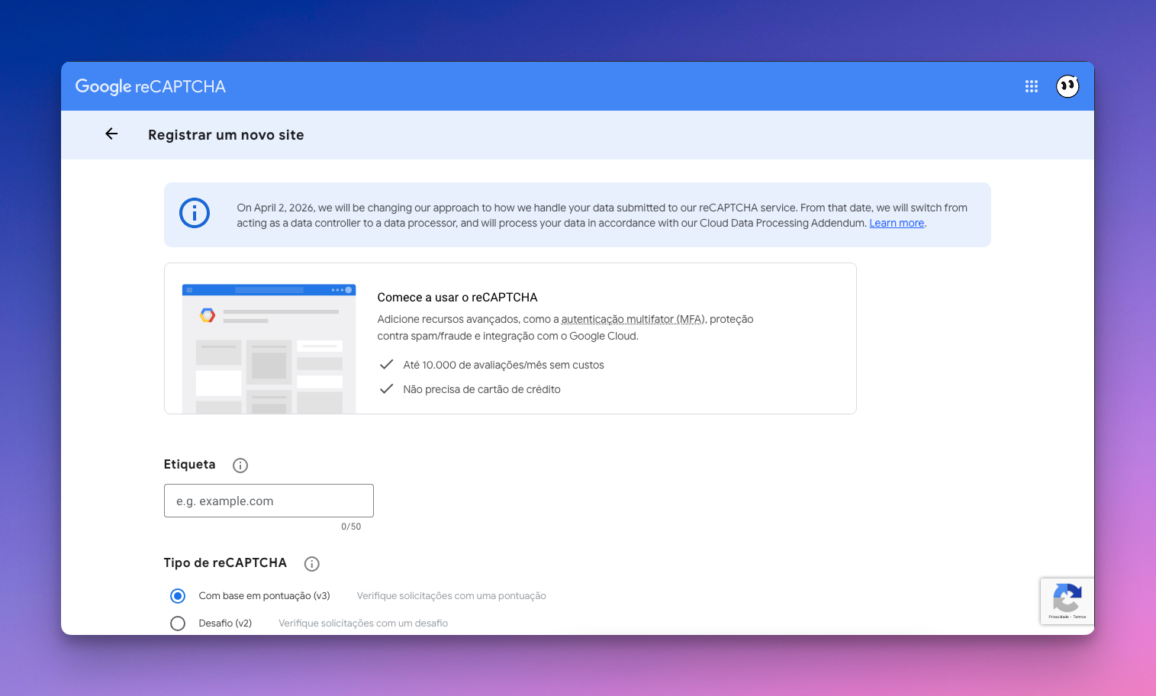Viewport: 1156px width, 696px height.
Task: Show the info tooltip next to Tipo de reCAPTCHA
Action: pos(311,564)
